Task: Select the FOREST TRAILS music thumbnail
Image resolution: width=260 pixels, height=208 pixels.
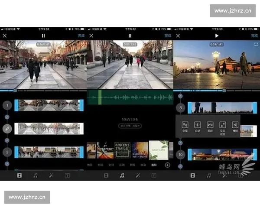Action: click(122, 150)
